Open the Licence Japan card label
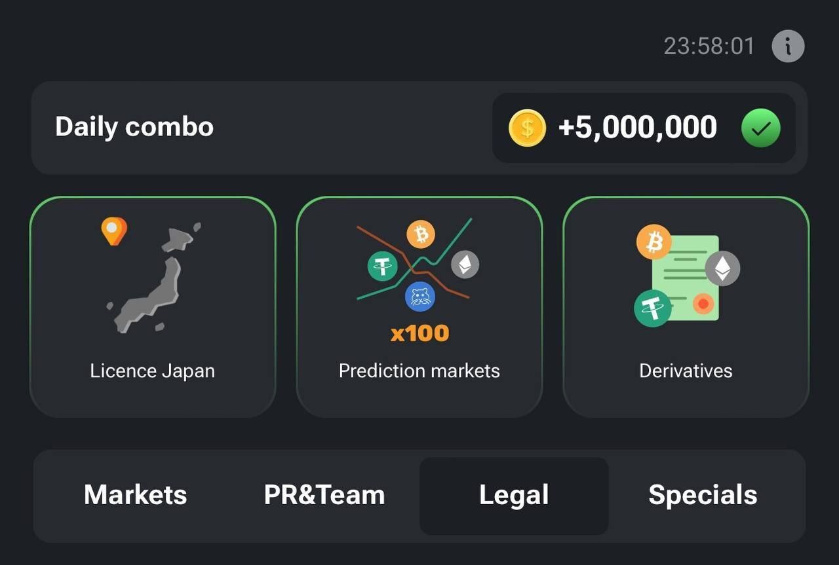 coord(153,371)
